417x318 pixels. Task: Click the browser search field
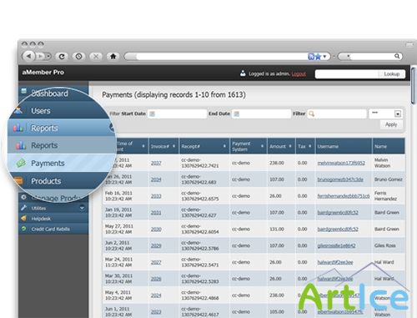click(x=372, y=57)
